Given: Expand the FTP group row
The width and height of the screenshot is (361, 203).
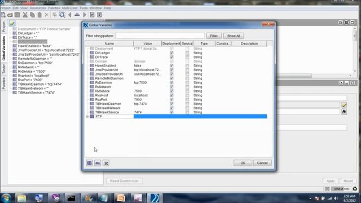Looking at the screenshot, I should point(87,117).
